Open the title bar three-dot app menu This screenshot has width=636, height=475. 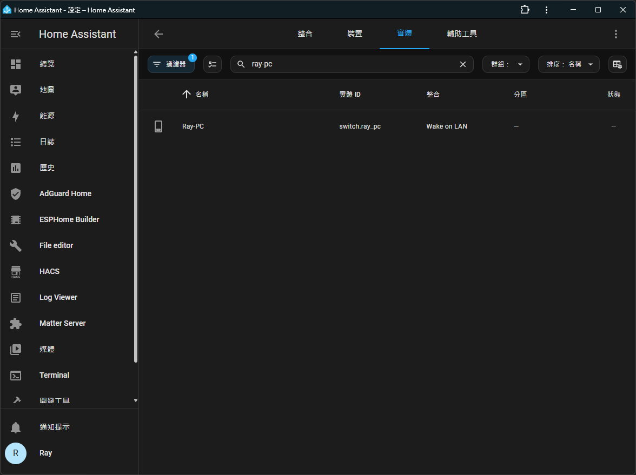546,10
